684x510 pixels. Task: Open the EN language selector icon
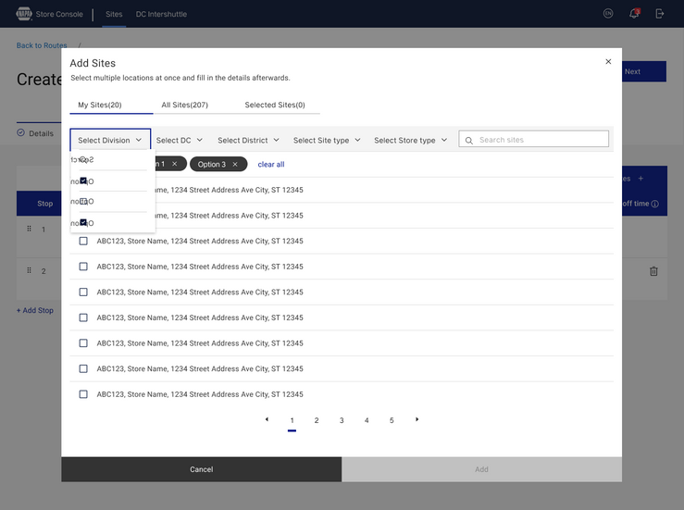coord(608,14)
